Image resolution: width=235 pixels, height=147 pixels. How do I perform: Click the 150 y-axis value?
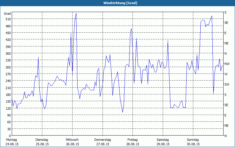click(8, 101)
